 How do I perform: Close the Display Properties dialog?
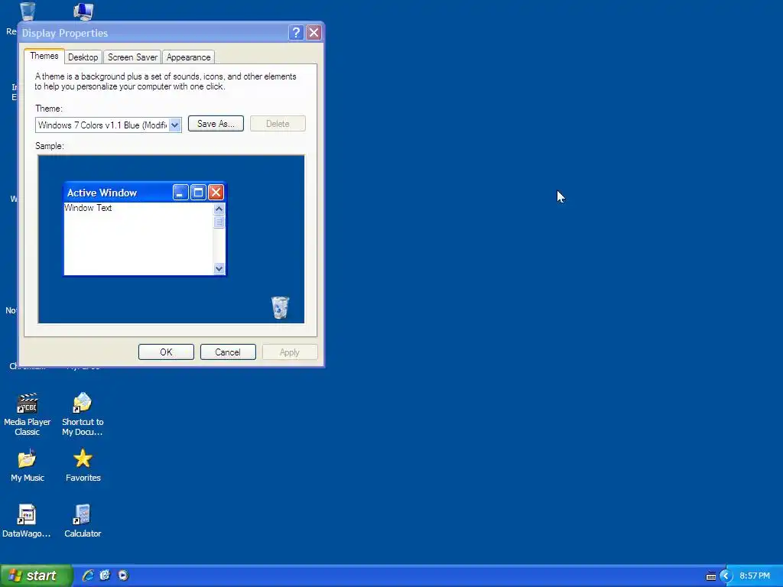tap(314, 33)
